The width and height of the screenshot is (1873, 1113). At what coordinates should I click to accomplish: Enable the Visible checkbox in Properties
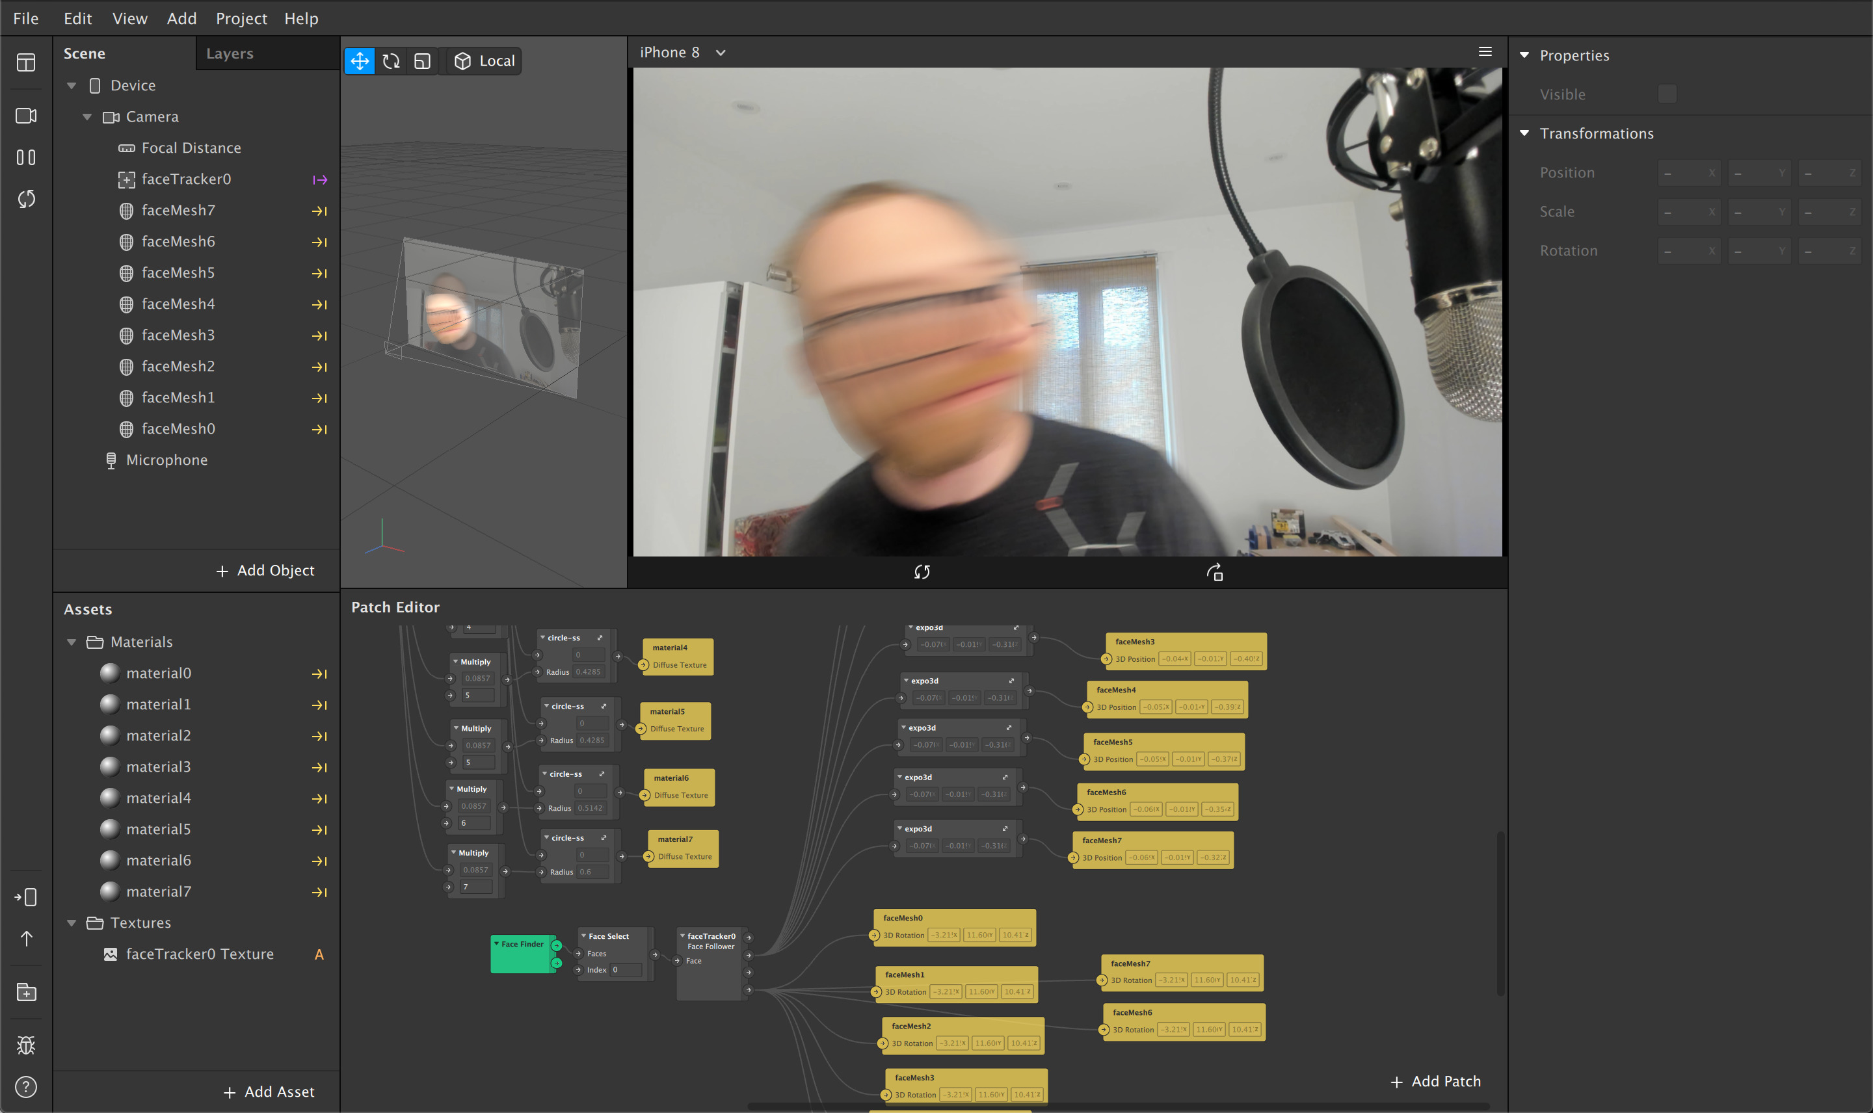(1667, 94)
